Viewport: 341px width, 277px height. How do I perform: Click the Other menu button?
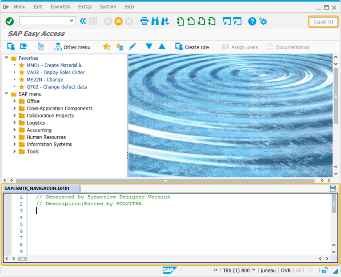pos(72,47)
